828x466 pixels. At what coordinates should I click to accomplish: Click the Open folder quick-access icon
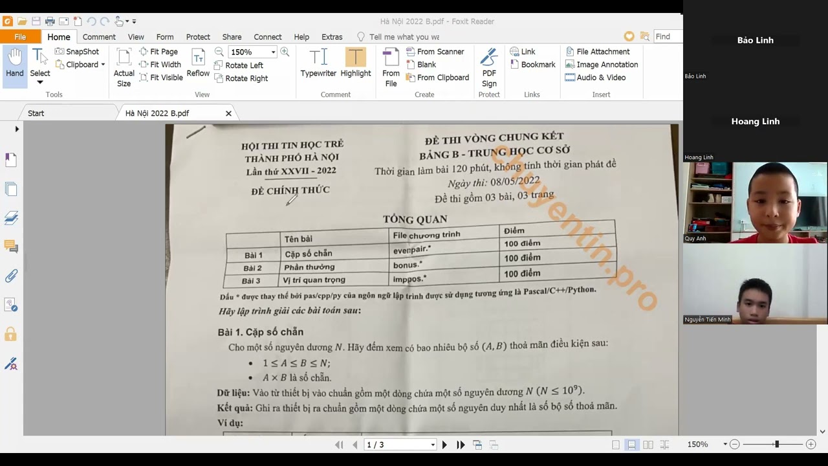pyautogui.click(x=21, y=21)
